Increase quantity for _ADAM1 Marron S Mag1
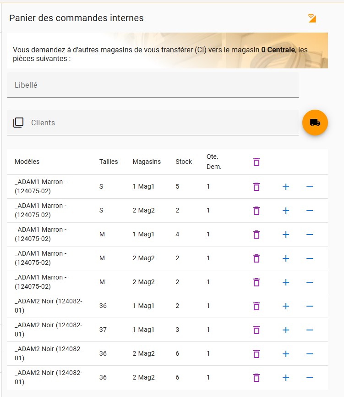 click(286, 186)
